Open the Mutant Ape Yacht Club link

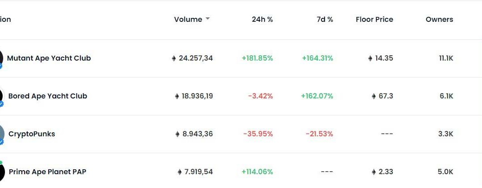point(49,58)
